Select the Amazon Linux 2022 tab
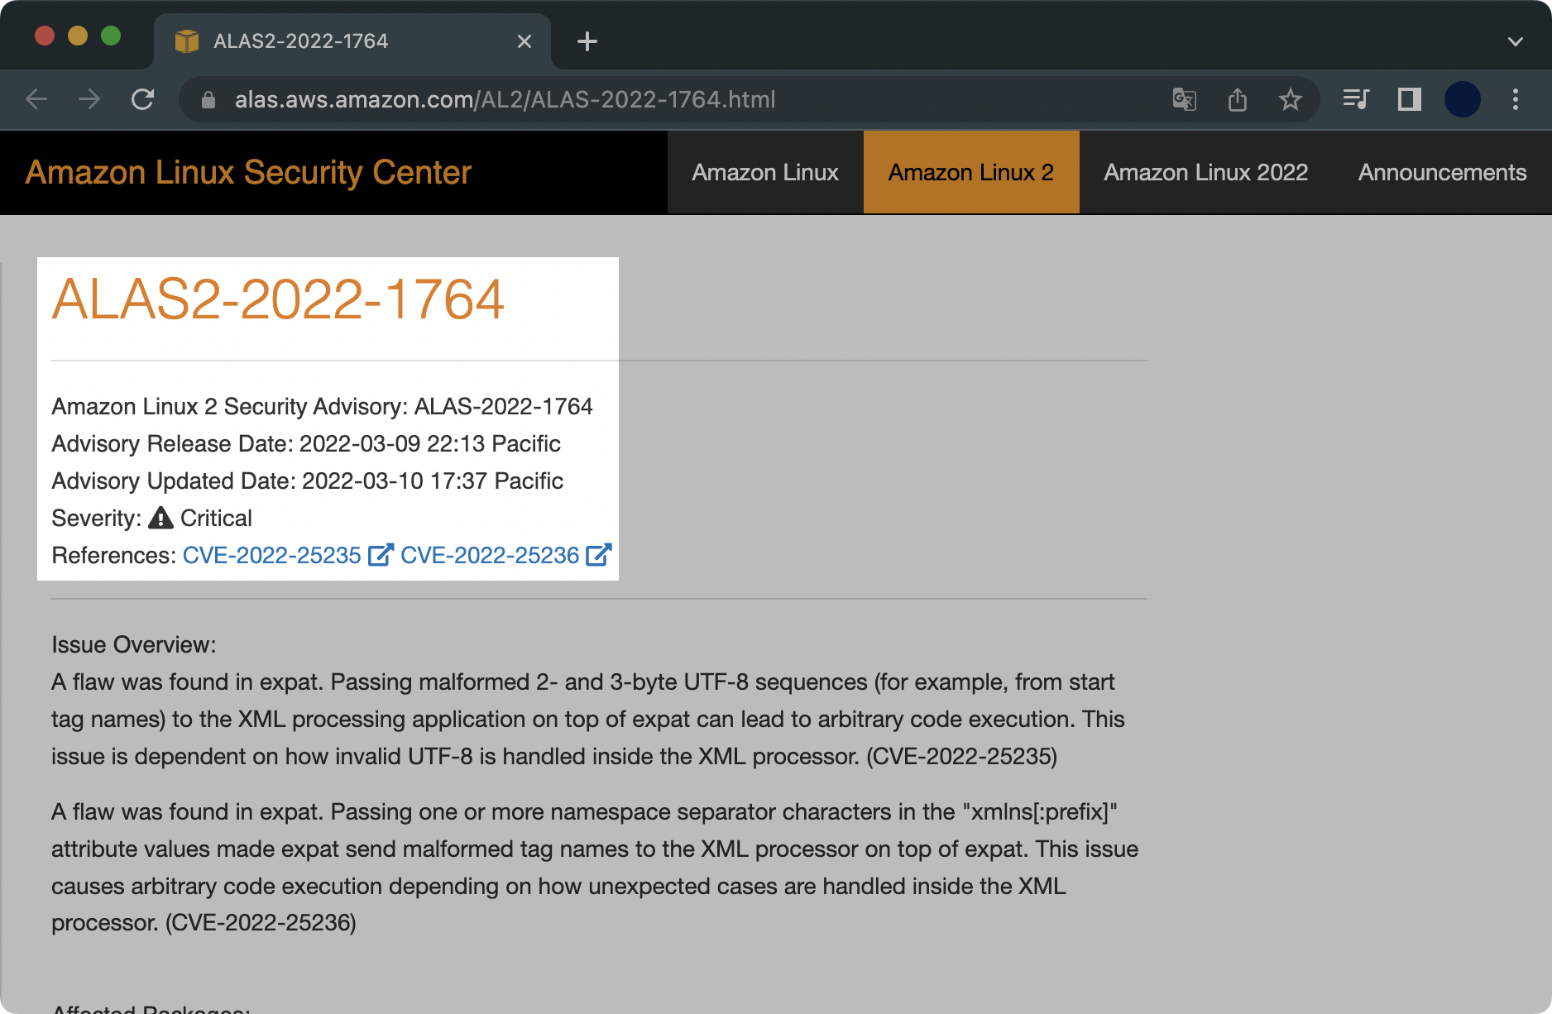Screen dimensions: 1552x1014 click(1205, 172)
